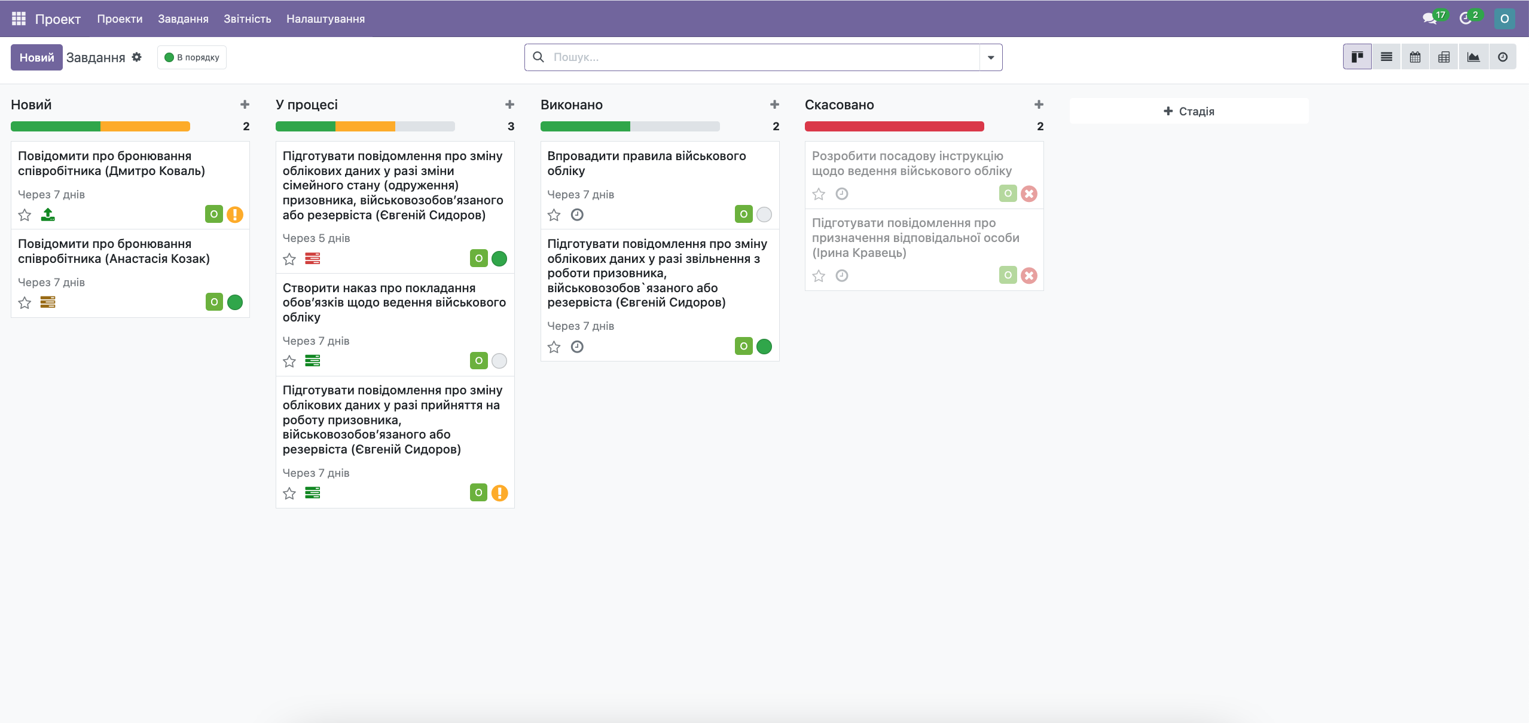Star the Дмитро Коваль task

point(25,215)
